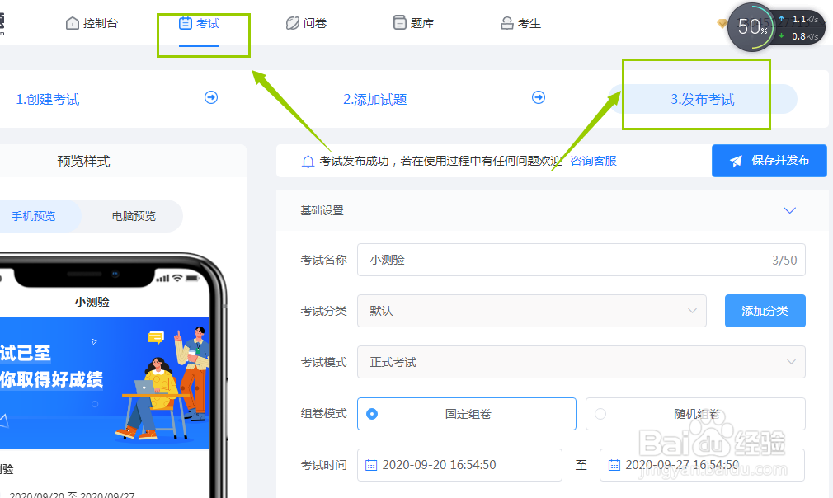Select the 固定组卷 radio button
This screenshot has height=498, width=833.
tap(371, 414)
